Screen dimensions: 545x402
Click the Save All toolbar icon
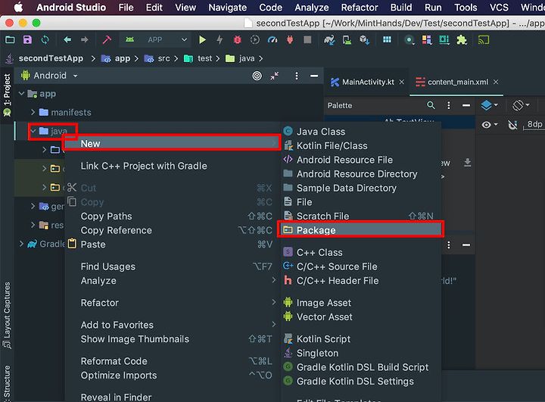[x=27, y=39]
